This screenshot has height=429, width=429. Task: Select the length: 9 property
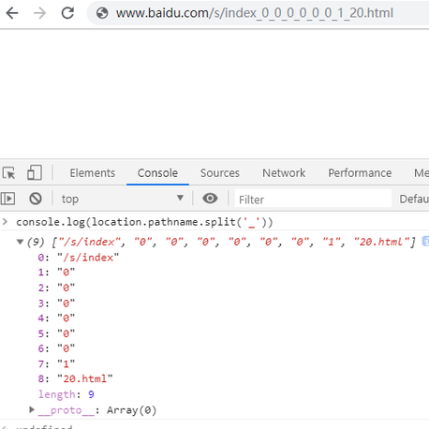tap(66, 394)
